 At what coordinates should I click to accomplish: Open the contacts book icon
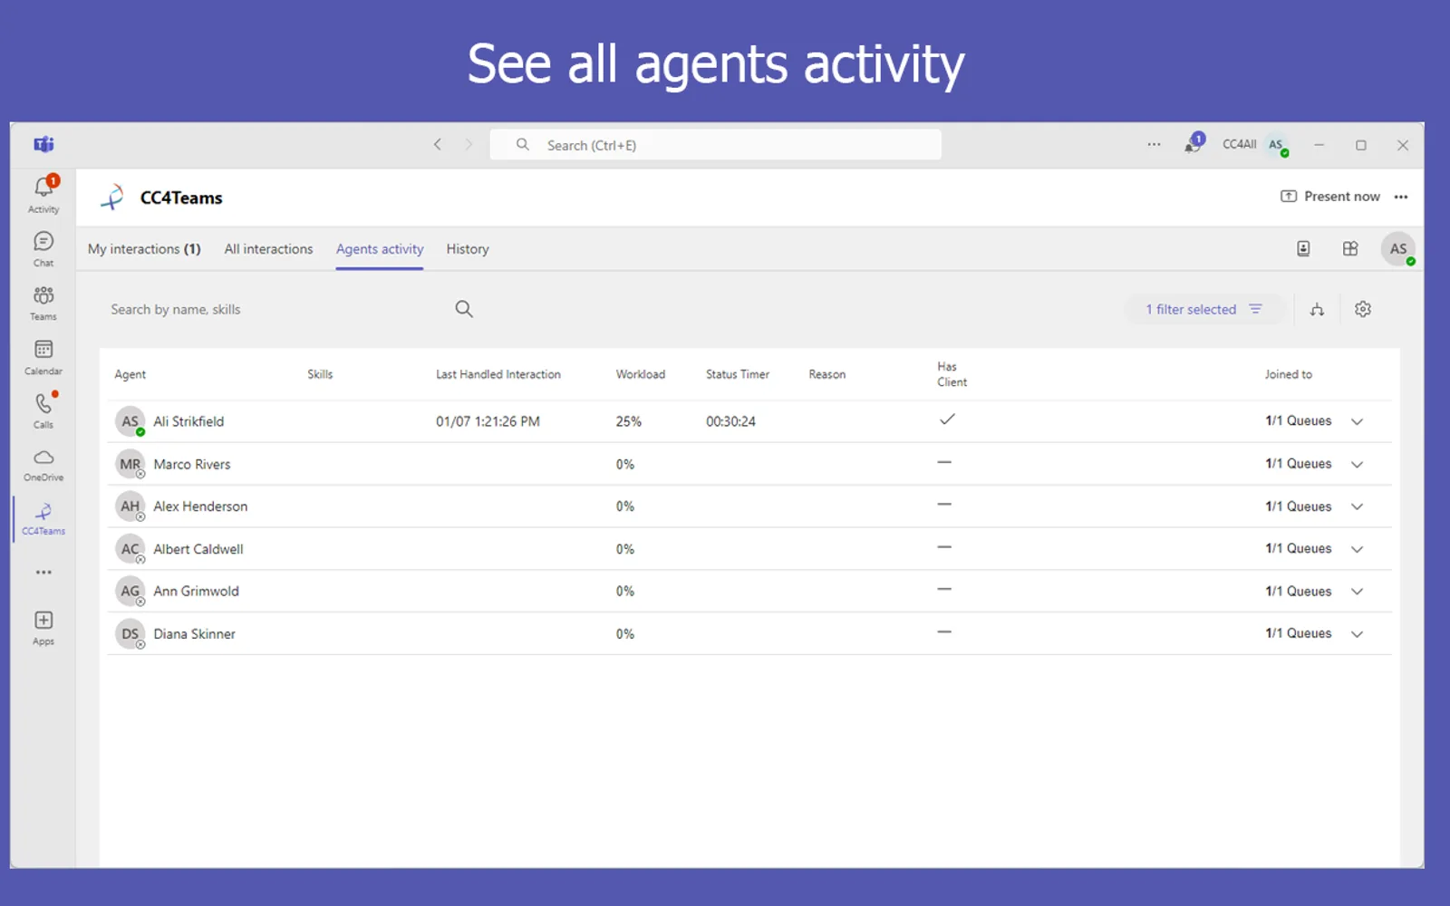[x=1303, y=248]
